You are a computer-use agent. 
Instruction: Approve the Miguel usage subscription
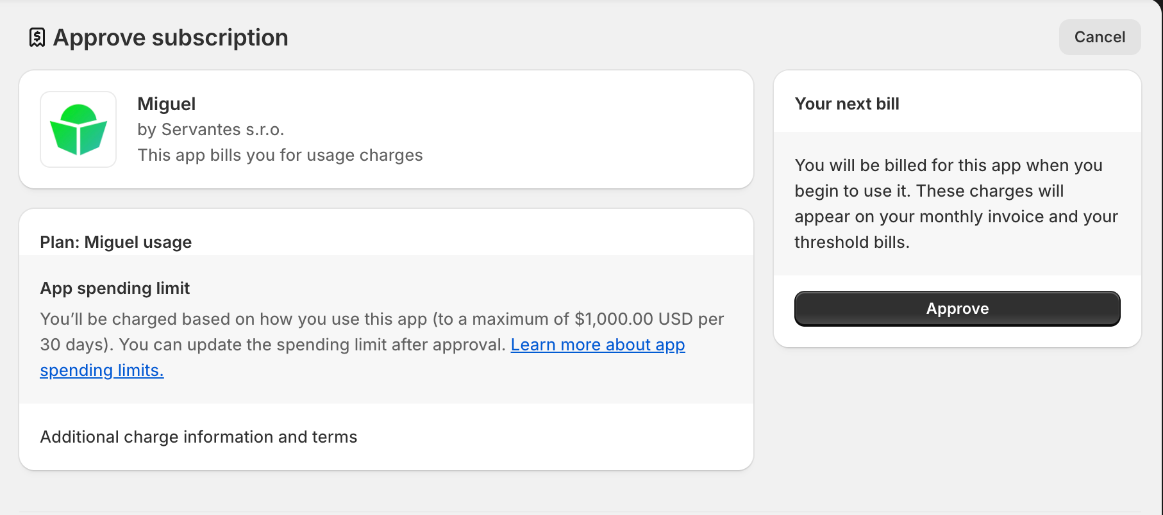(x=957, y=309)
